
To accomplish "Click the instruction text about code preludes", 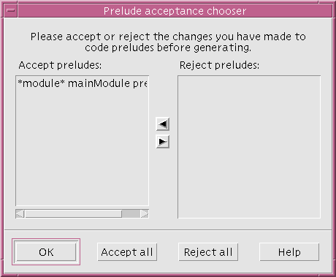I will (168, 42).
